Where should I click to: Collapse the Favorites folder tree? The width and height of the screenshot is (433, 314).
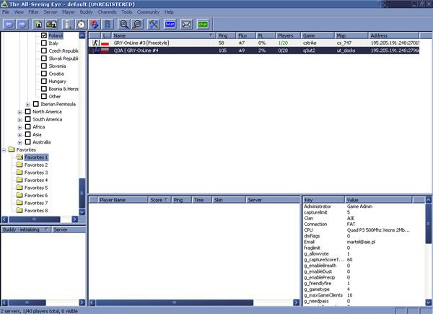coord(4,150)
